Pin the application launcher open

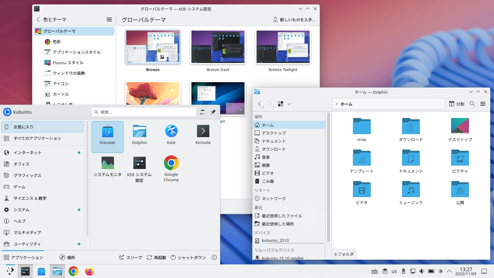pos(213,112)
